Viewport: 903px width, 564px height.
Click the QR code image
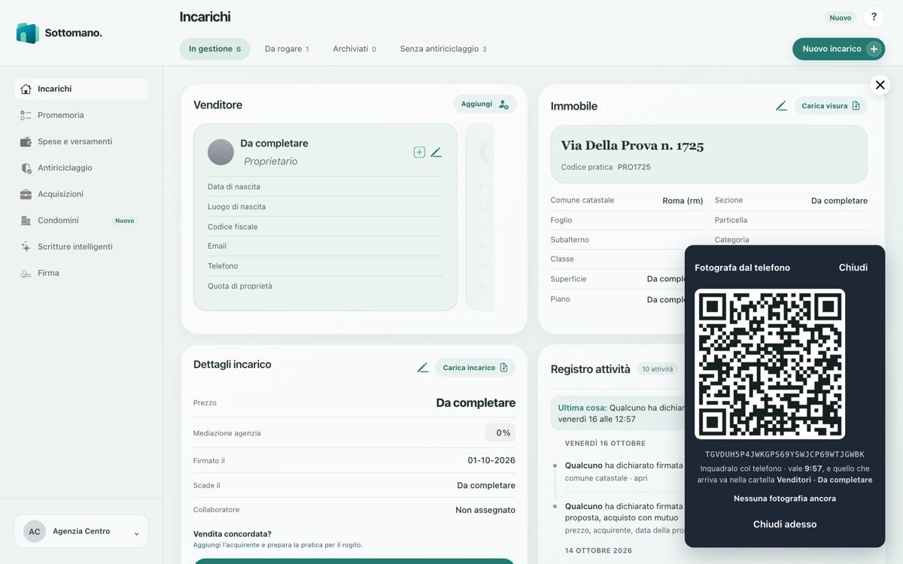770,364
